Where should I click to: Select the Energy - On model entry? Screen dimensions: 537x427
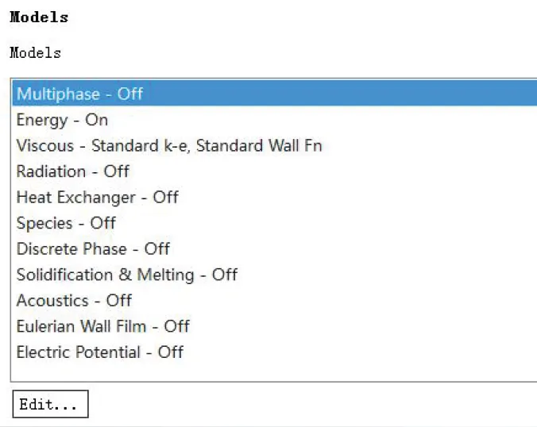pyautogui.click(x=62, y=120)
